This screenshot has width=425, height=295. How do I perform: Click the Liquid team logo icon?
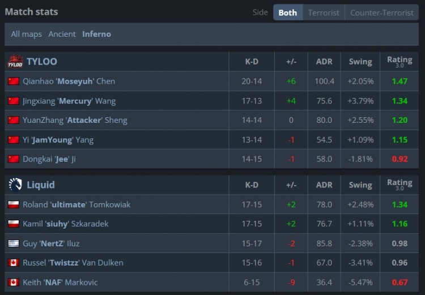pyautogui.click(x=15, y=185)
